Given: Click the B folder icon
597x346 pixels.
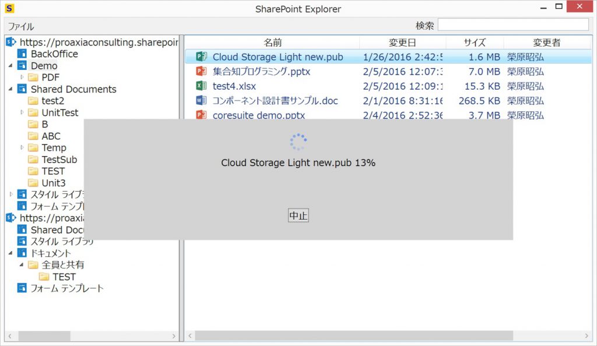Looking at the screenshot, I should click(x=33, y=124).
